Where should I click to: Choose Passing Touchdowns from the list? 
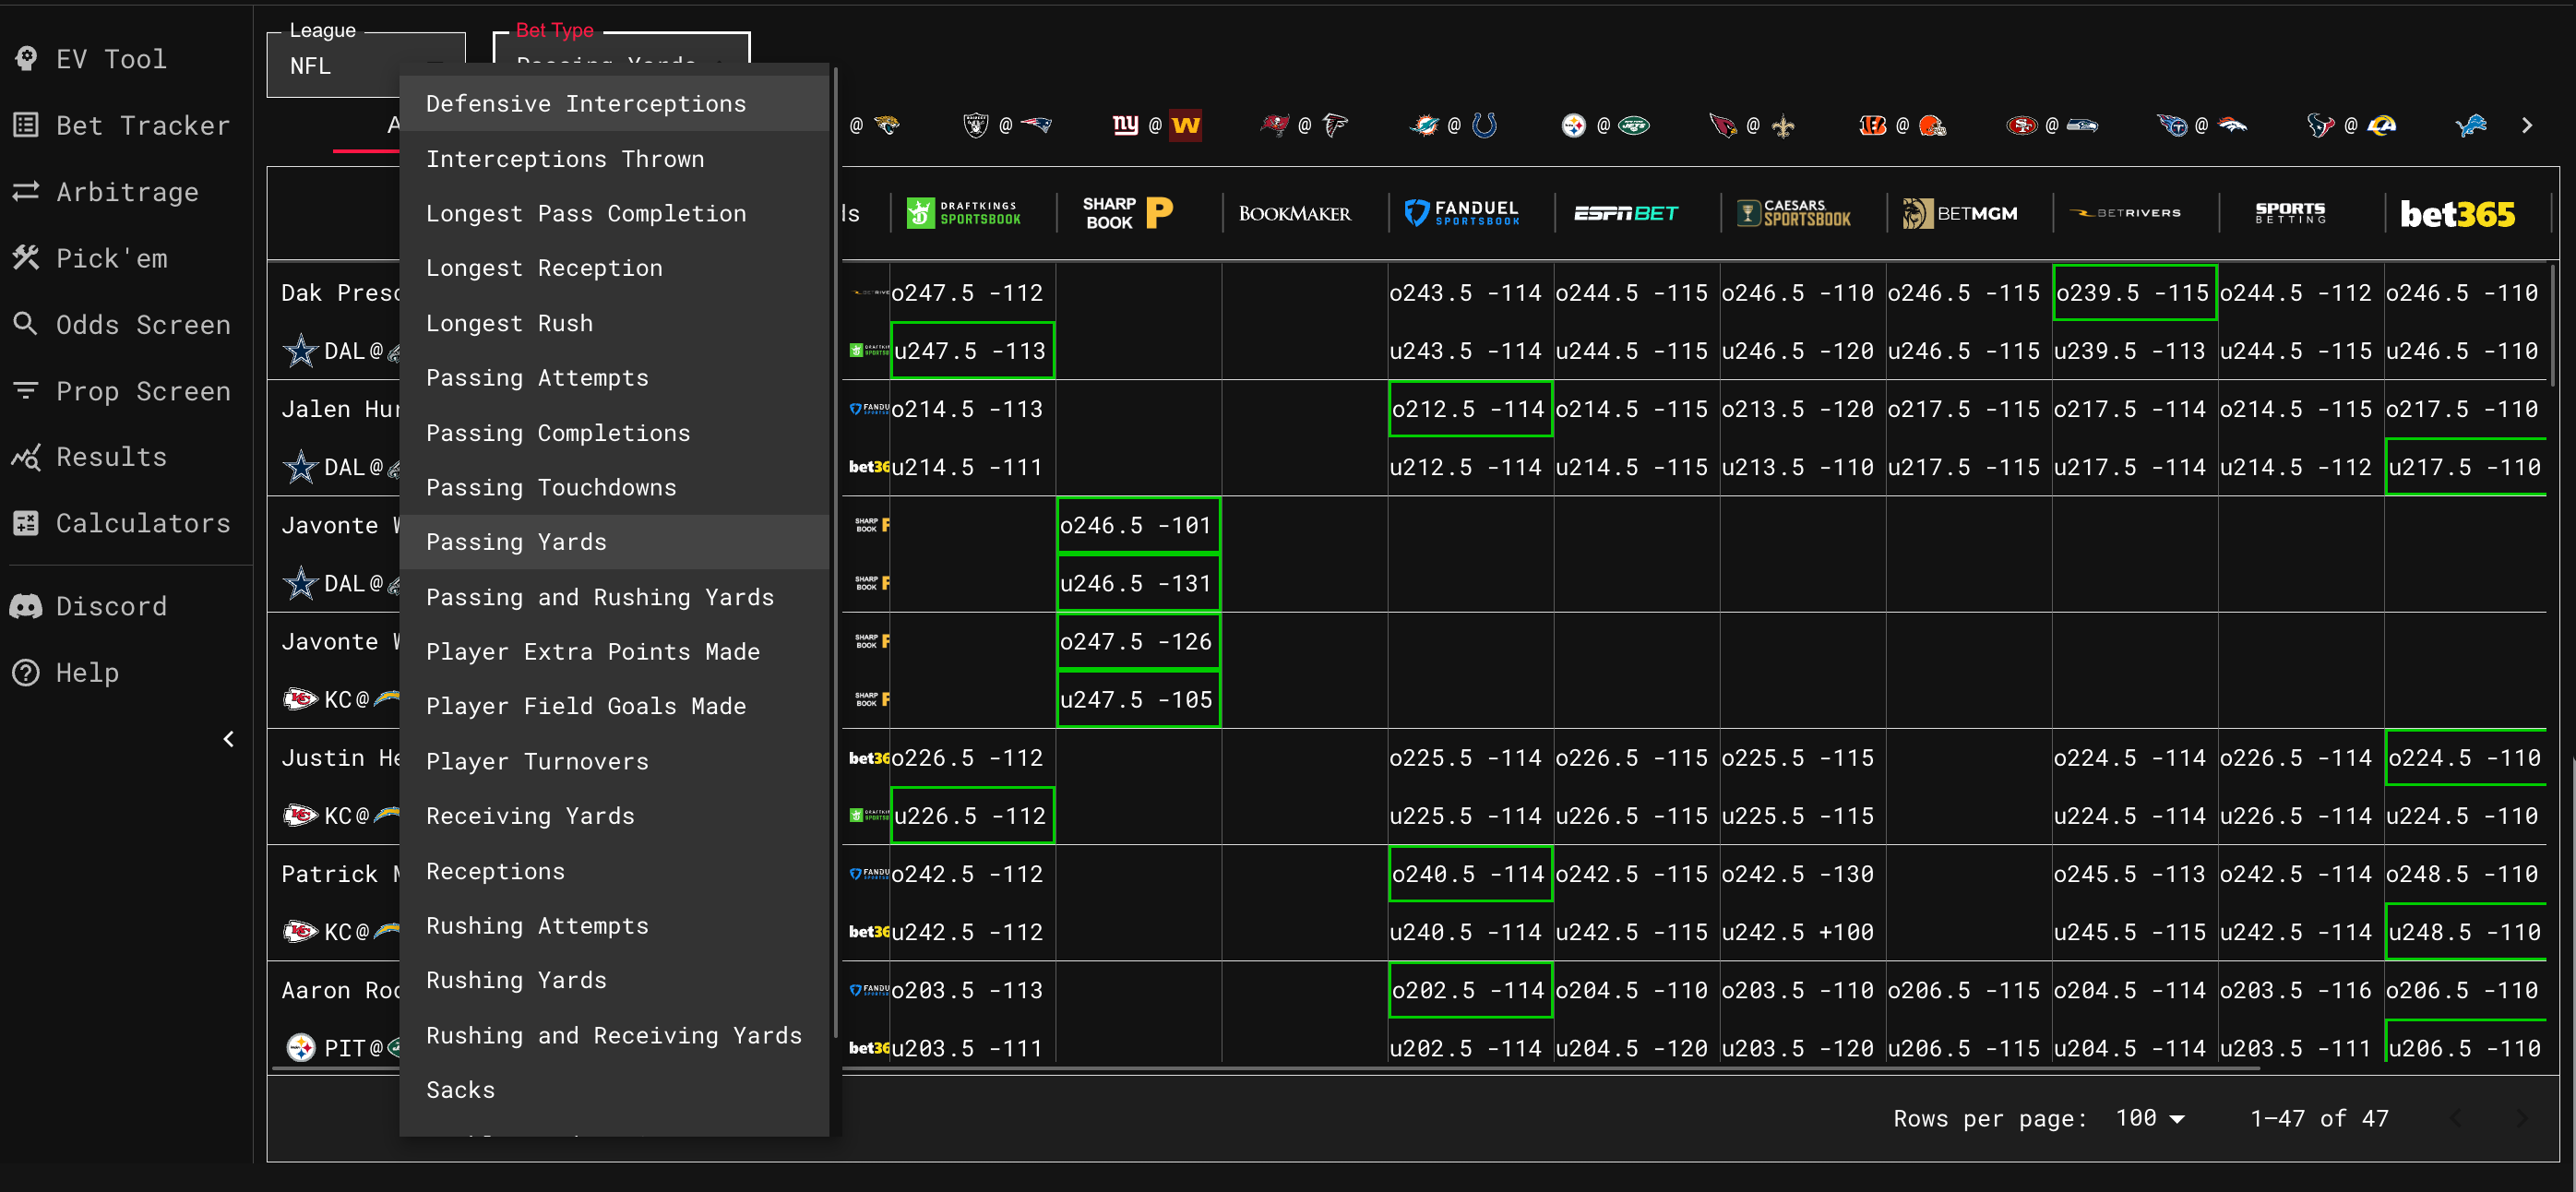point(551,487)
